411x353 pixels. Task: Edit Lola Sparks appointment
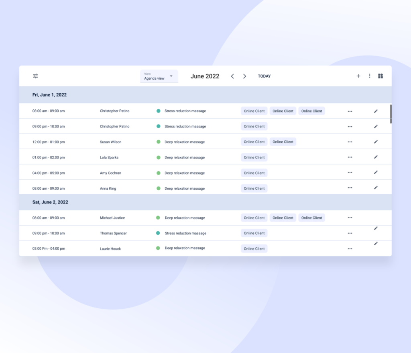tap(376, 157)
